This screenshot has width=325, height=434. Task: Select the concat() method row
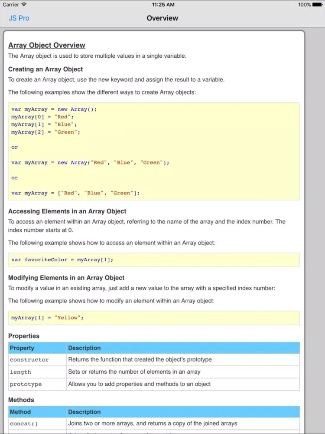click(154, 424)
